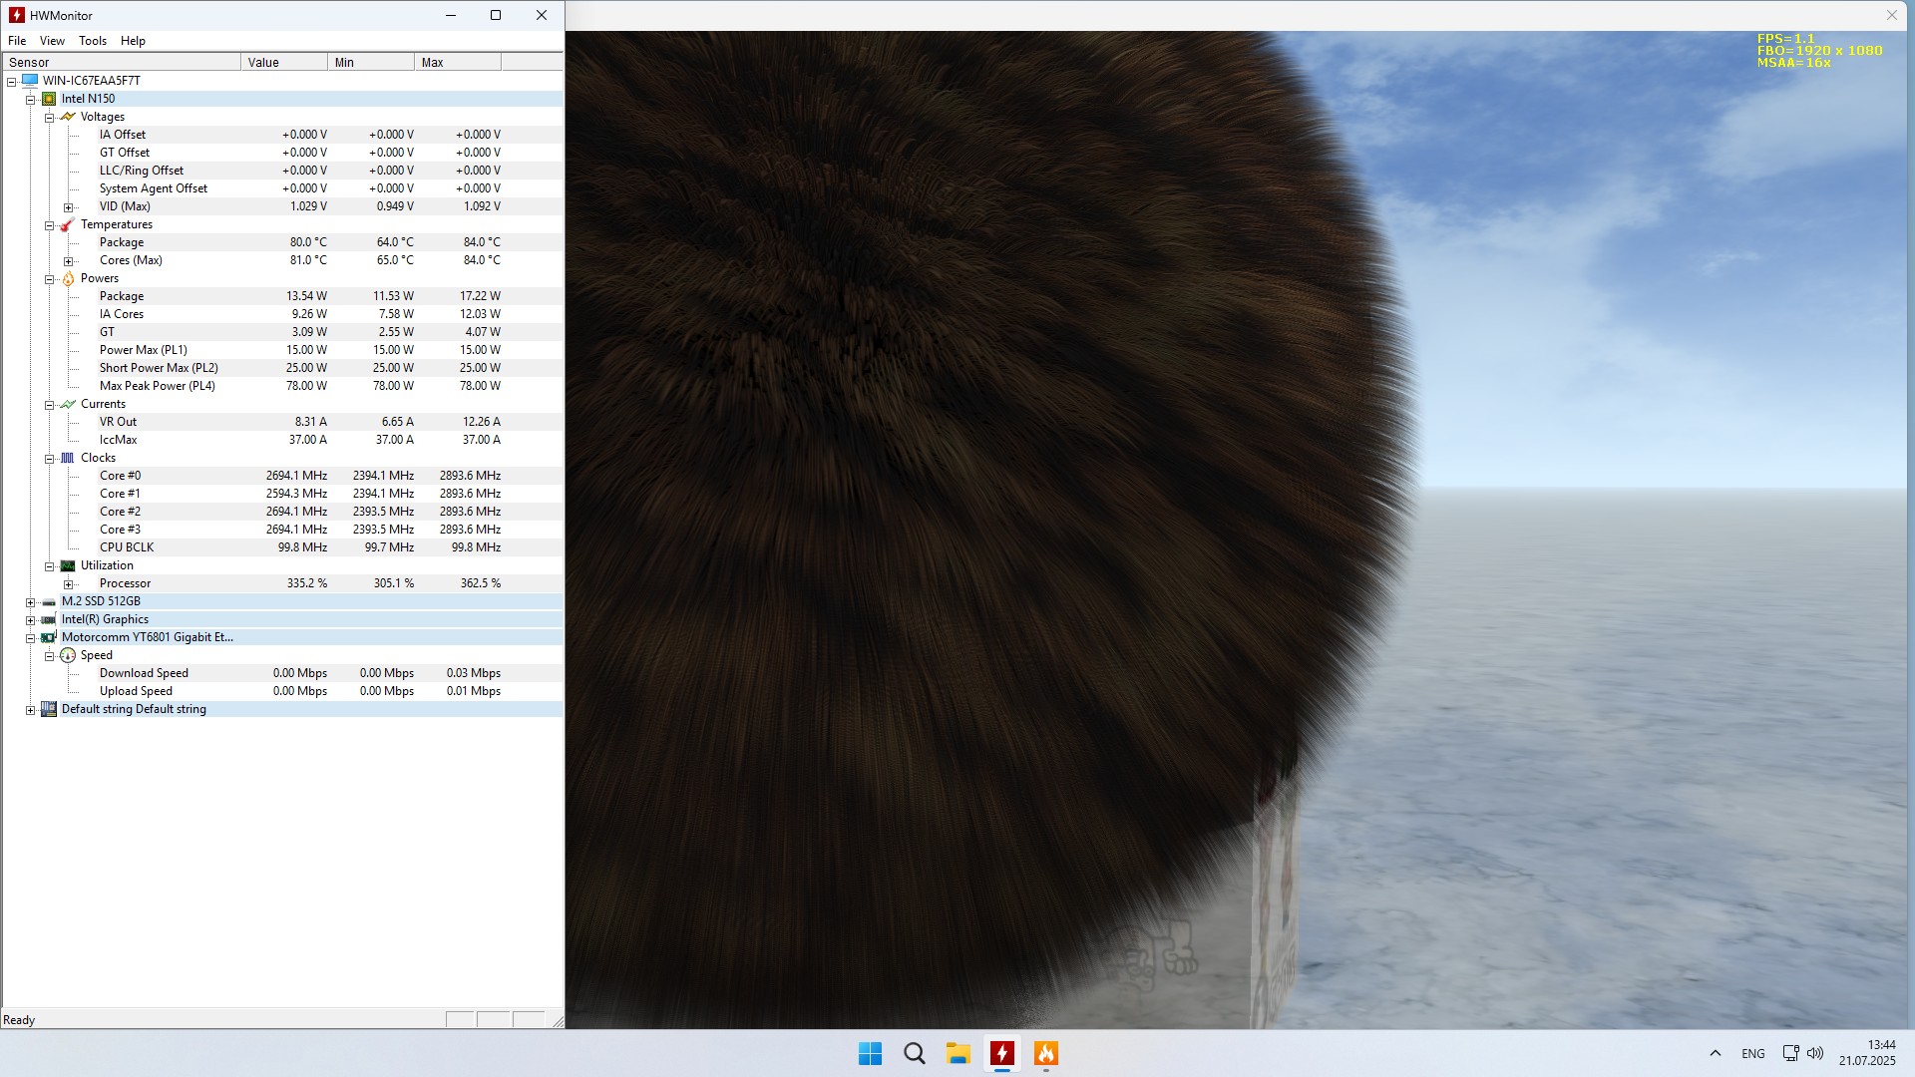
Task: Open the View menu
Action: [x=52, y=41]
